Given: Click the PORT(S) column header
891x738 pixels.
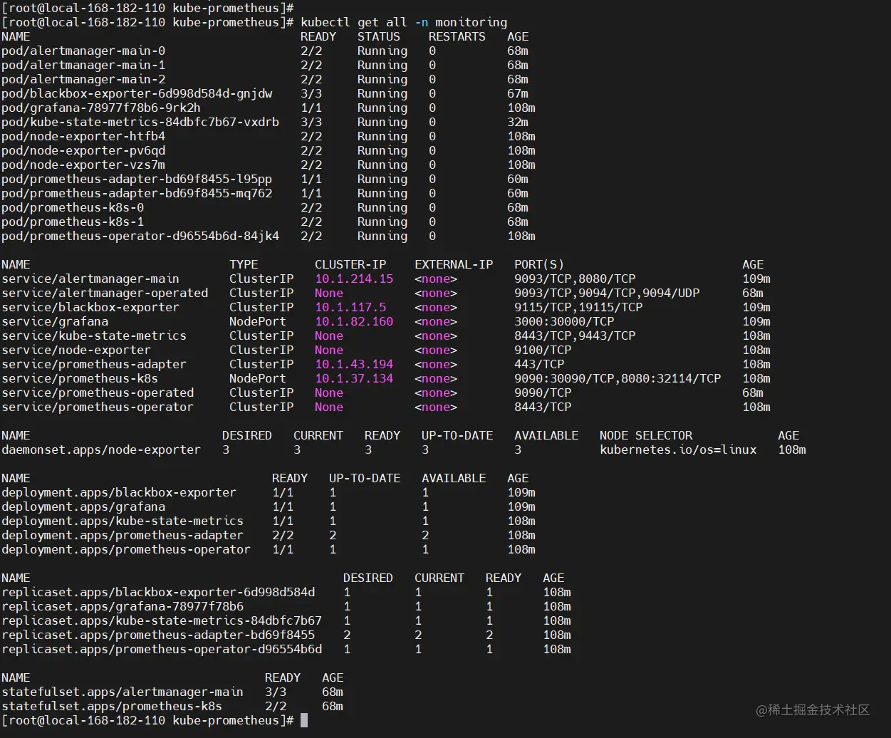Looking at the screenshot, I should point(539,265).
